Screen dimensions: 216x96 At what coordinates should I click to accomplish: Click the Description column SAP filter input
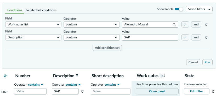pyautogui.click(x=65, y=91)
